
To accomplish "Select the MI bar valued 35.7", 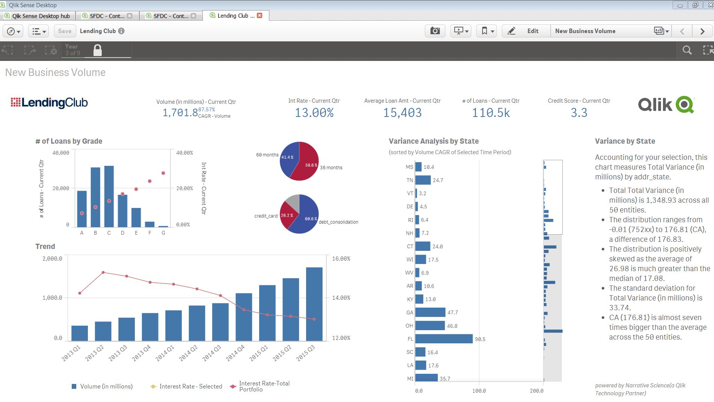I will (427, 378).
